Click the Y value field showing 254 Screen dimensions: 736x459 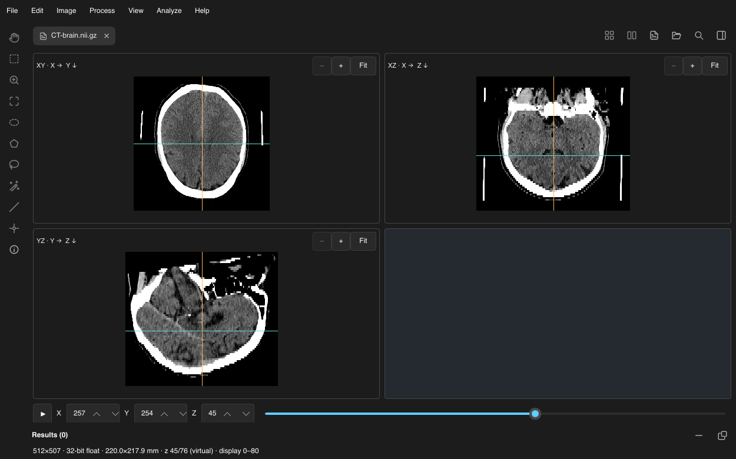tap(147, 414)
